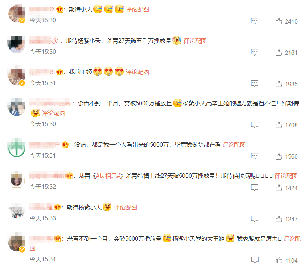Open avatar of the last commenter
308x270 pixels.
(17, 242)
